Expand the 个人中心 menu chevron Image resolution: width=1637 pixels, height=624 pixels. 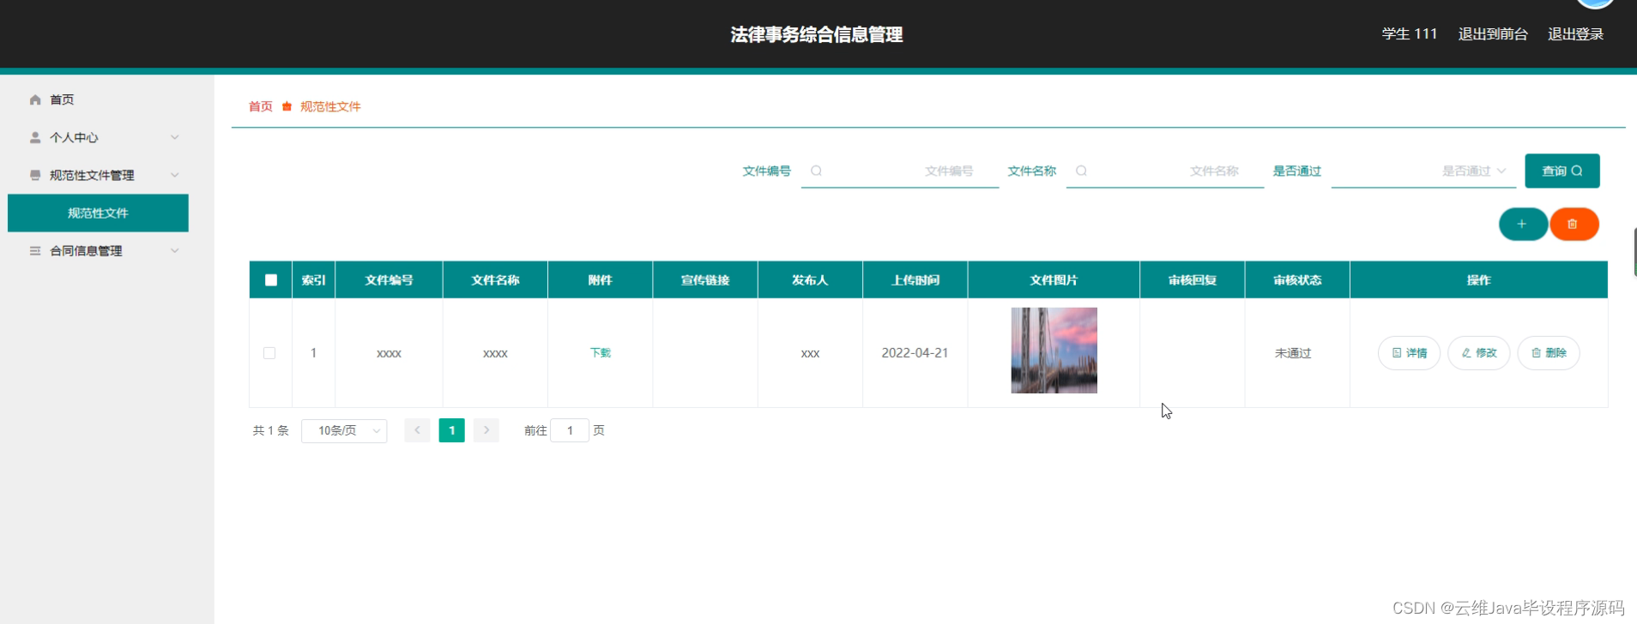tap(175, 137)
